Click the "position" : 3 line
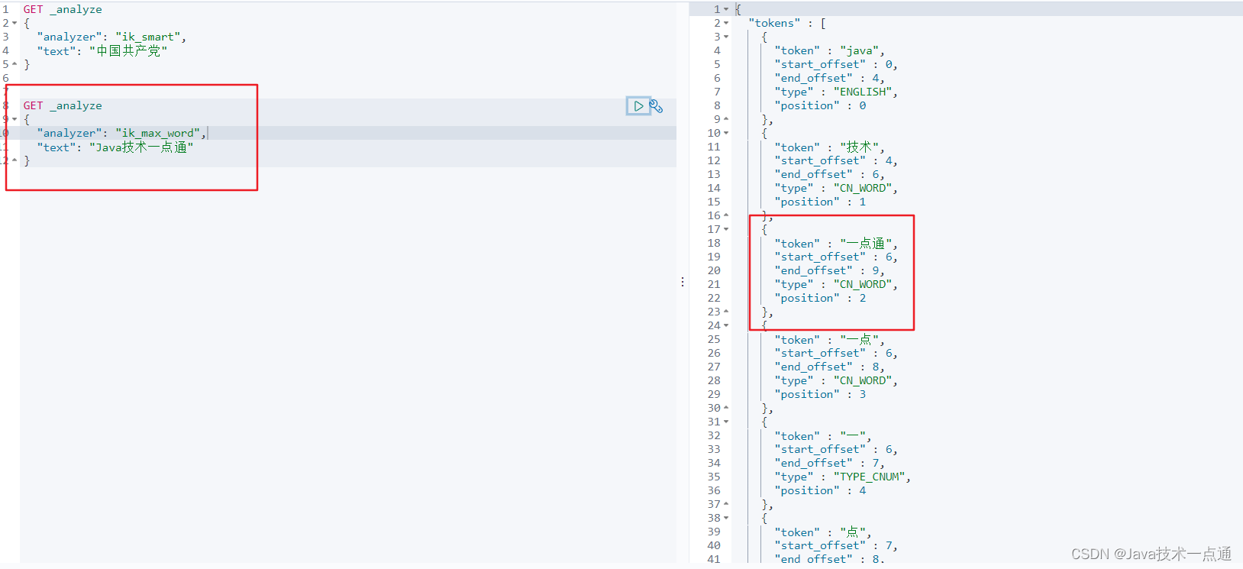Image resolution: width=1243 pixels, height=569 pixels. pos(820,394)
